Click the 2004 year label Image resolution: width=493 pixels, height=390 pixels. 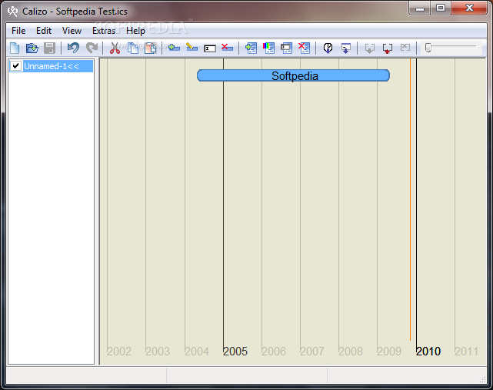point(197,352)
